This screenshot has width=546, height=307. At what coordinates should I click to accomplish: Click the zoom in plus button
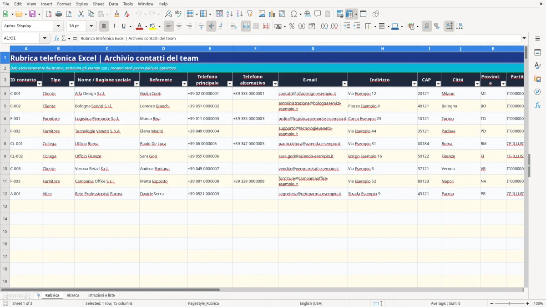coord(527,303)
